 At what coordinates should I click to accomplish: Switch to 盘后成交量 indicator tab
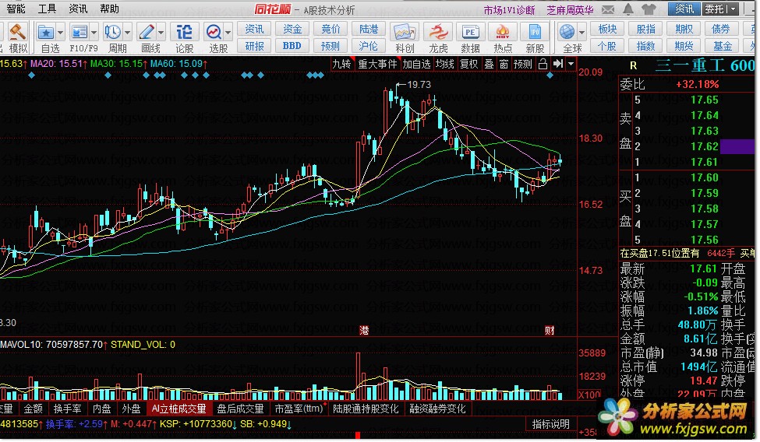[240, 409]
